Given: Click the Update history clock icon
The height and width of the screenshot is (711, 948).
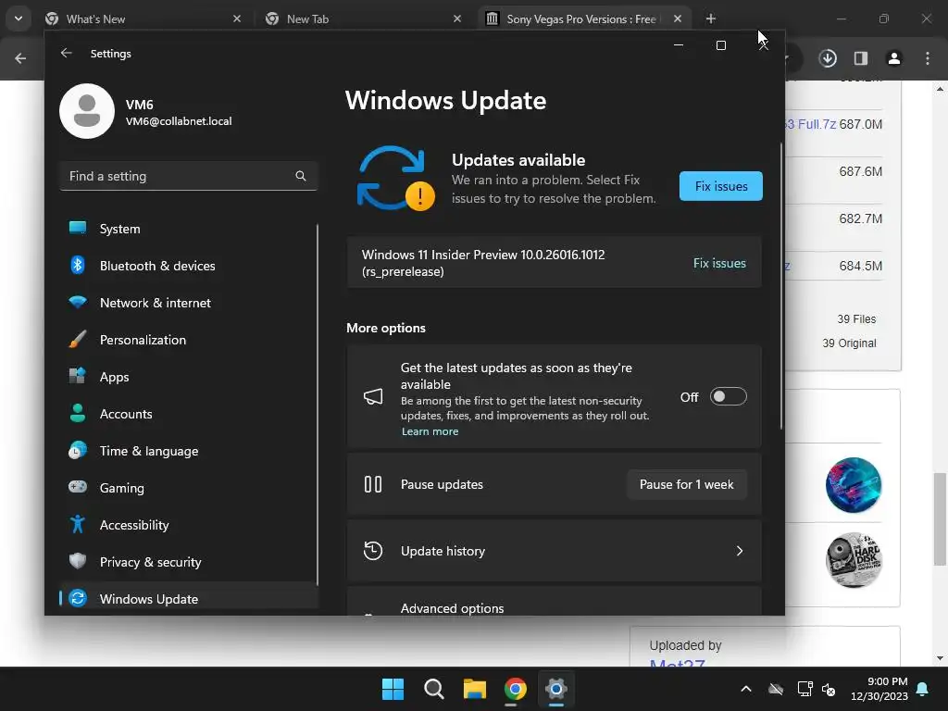Looking at the screenshot, I should click(x=373, y=551).
